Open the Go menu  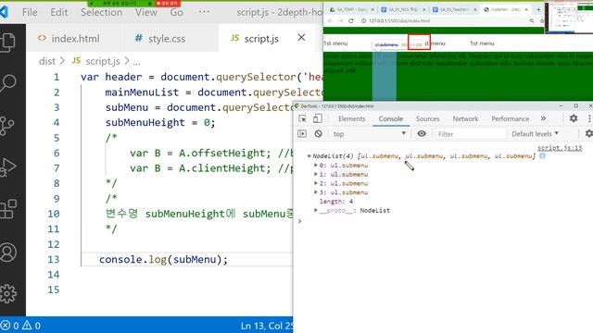tap(176, 12)
